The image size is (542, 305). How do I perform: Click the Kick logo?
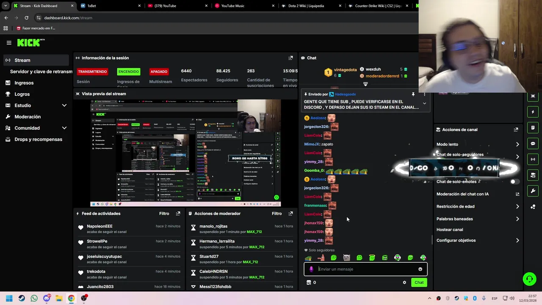[30, 42]
